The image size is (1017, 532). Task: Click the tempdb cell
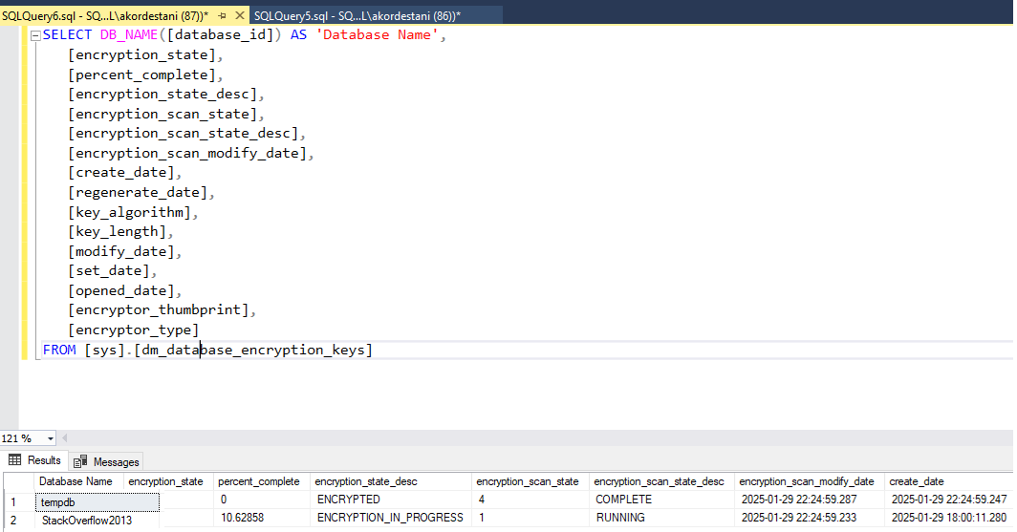pos(97,502)
